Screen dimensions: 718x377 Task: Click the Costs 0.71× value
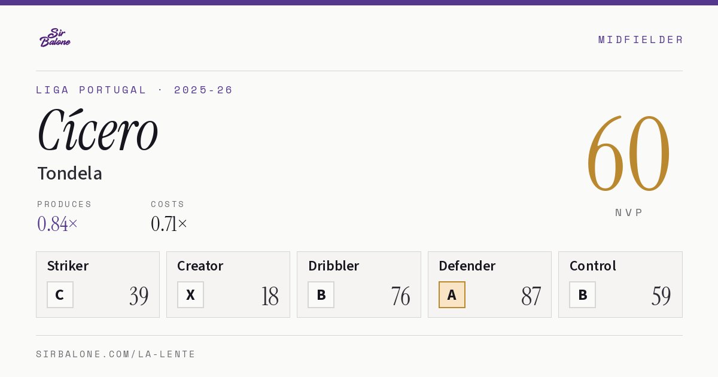(169, 224)
